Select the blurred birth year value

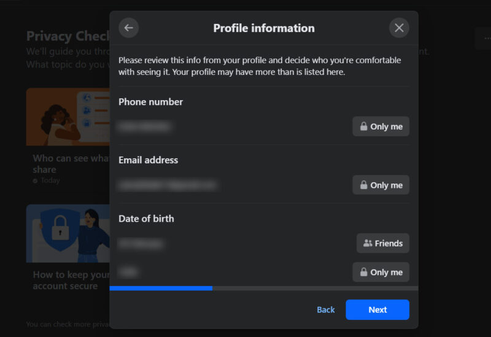coord(128,272)
